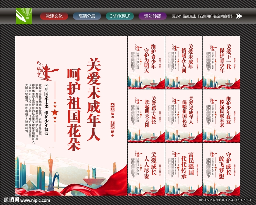Open the 维护青少年 守护为明天 poster
This screenshot has height=205, width=256.
pyautogui.click(x=146, y=62)
